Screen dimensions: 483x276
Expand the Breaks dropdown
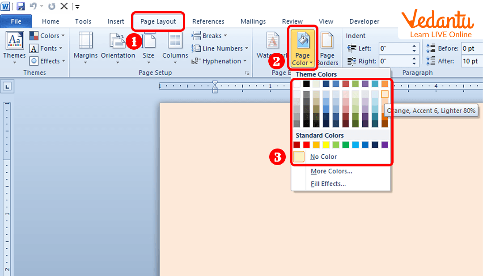(x=210, y=36)
